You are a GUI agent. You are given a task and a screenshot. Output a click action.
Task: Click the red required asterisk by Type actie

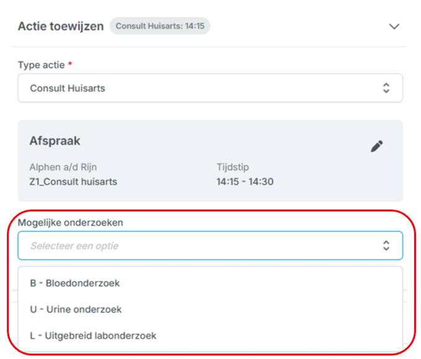(71, 64)
